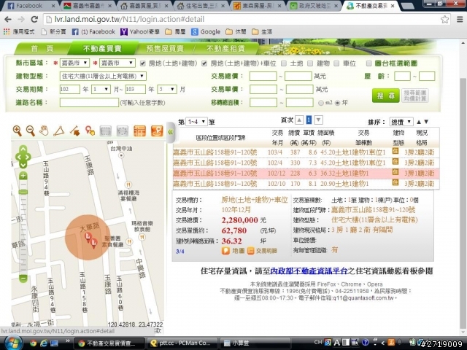Click the 交易明細 icon in detail panel

coord(251,251)
